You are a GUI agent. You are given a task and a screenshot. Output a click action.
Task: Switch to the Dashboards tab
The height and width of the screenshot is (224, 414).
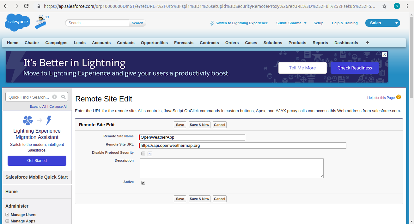(x=346, y=43)
